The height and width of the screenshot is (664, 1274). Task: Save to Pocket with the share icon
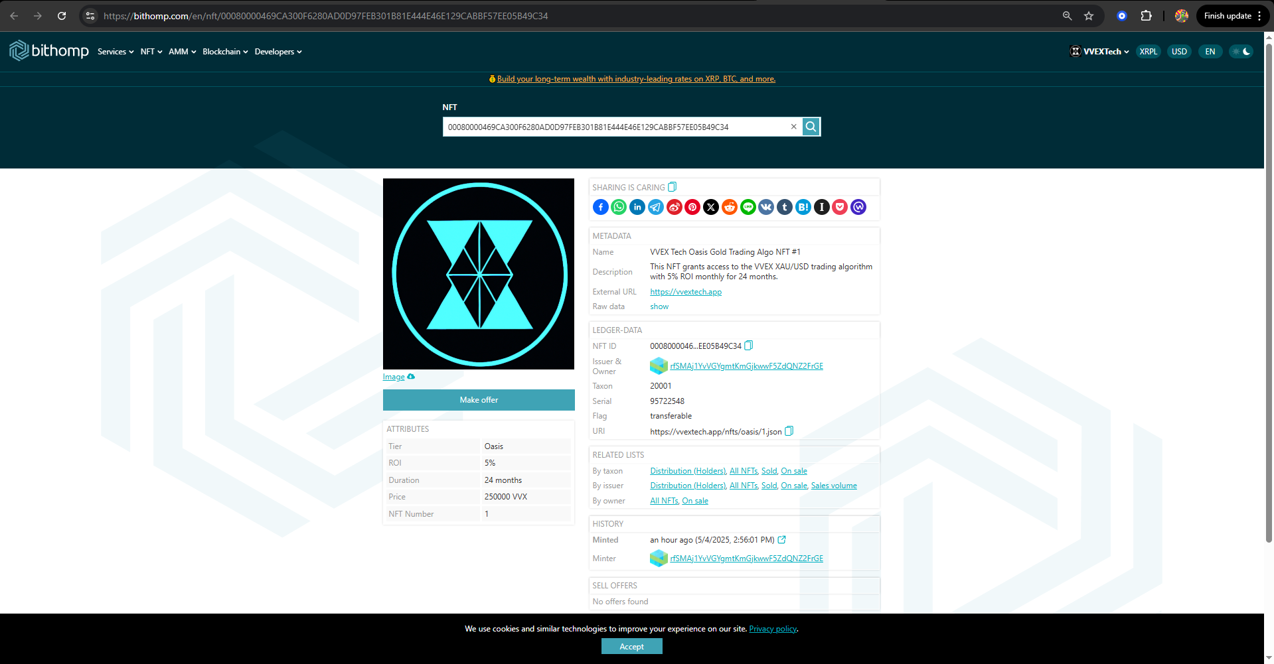pos(840,207)
